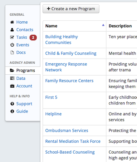Click the Data list icon
Image resolution: width=137 pixels, height=162 pixels.
(12, 78)
